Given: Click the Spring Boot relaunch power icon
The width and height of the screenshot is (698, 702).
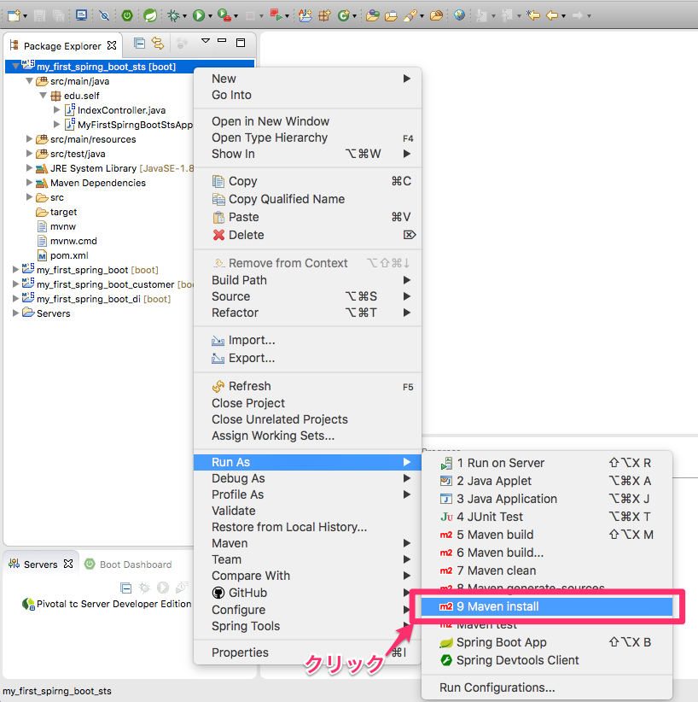Looking at the screenshot, I should coord(127,15).
